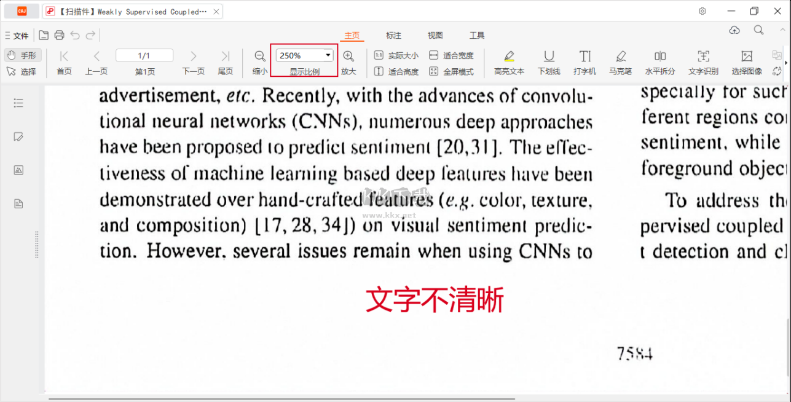Activate the 下划线 underline tool
This screenshot has height=402, width=791.
(549, 63)
